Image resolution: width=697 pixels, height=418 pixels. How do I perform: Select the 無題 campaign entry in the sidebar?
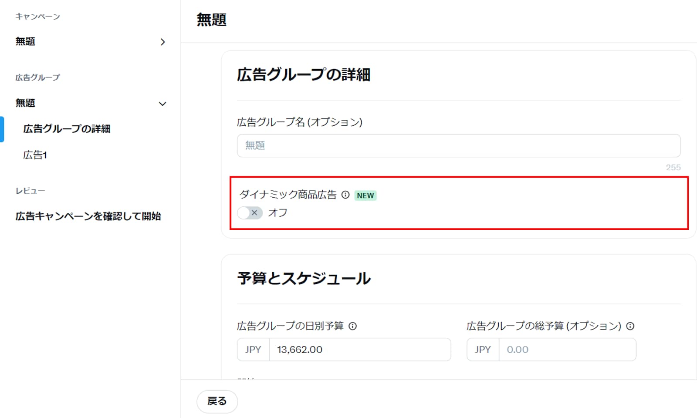[x=25, y=41]
